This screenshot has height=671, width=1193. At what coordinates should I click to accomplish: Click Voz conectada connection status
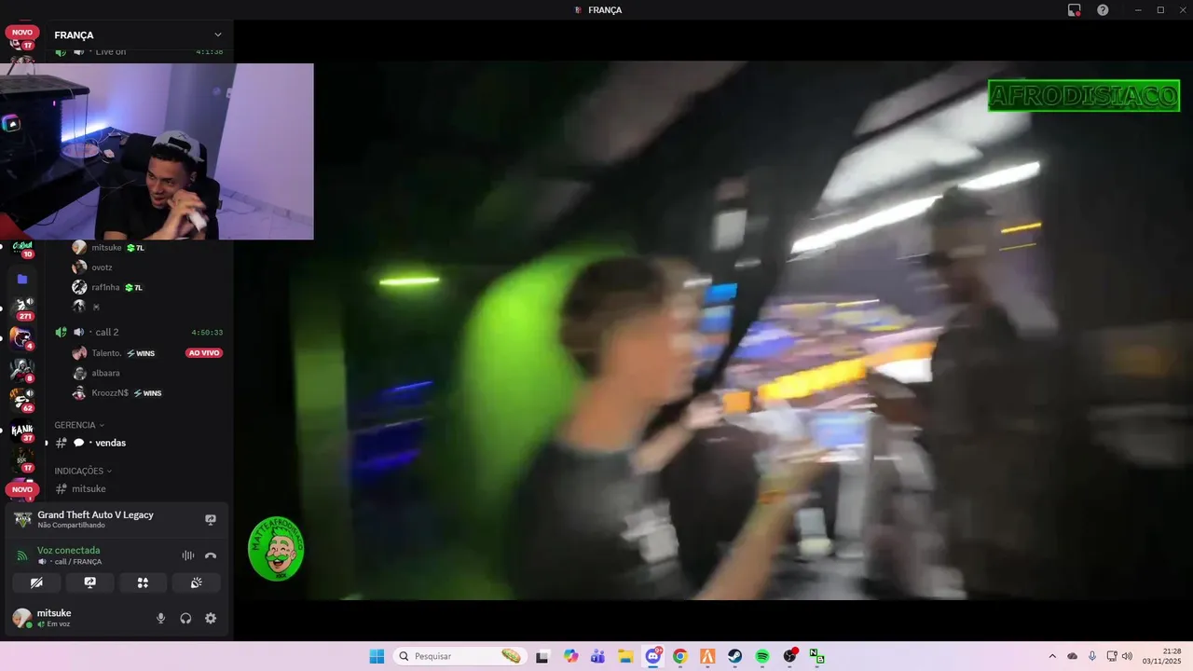[x=68, y=550]
